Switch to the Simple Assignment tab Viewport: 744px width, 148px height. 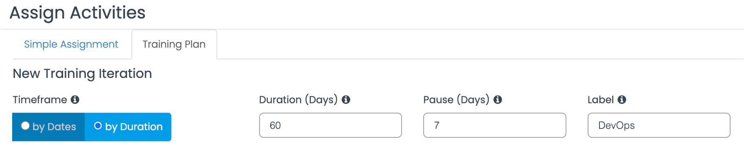click(71, 44)
